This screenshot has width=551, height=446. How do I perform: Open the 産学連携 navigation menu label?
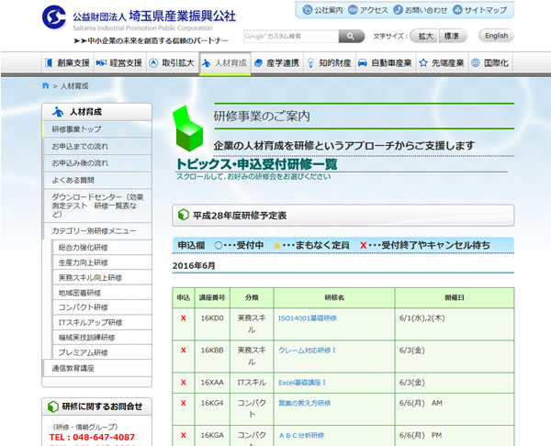283,63
